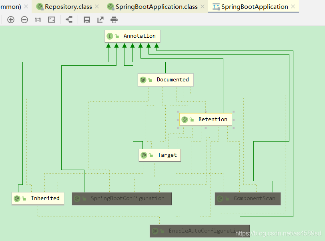Close the partially visible common tab
This screenshot has height=241, width=325.
26,7
